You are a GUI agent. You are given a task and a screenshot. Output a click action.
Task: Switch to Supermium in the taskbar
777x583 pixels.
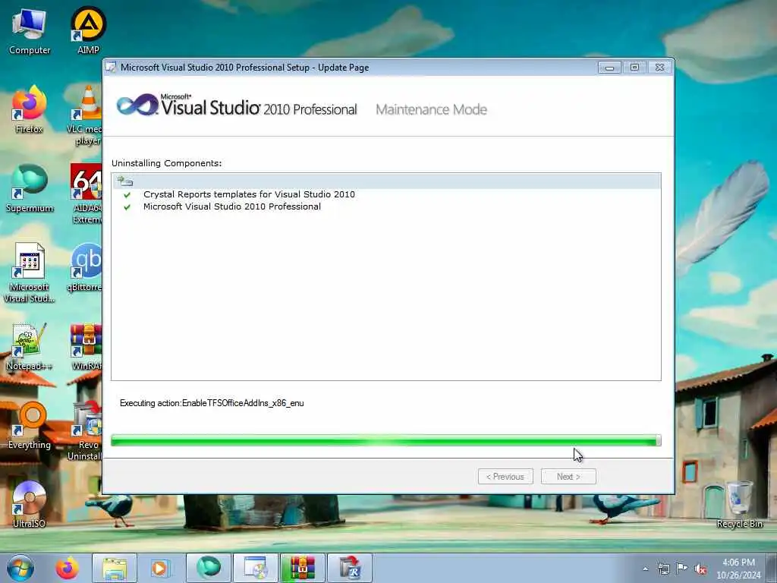[208, 568]
